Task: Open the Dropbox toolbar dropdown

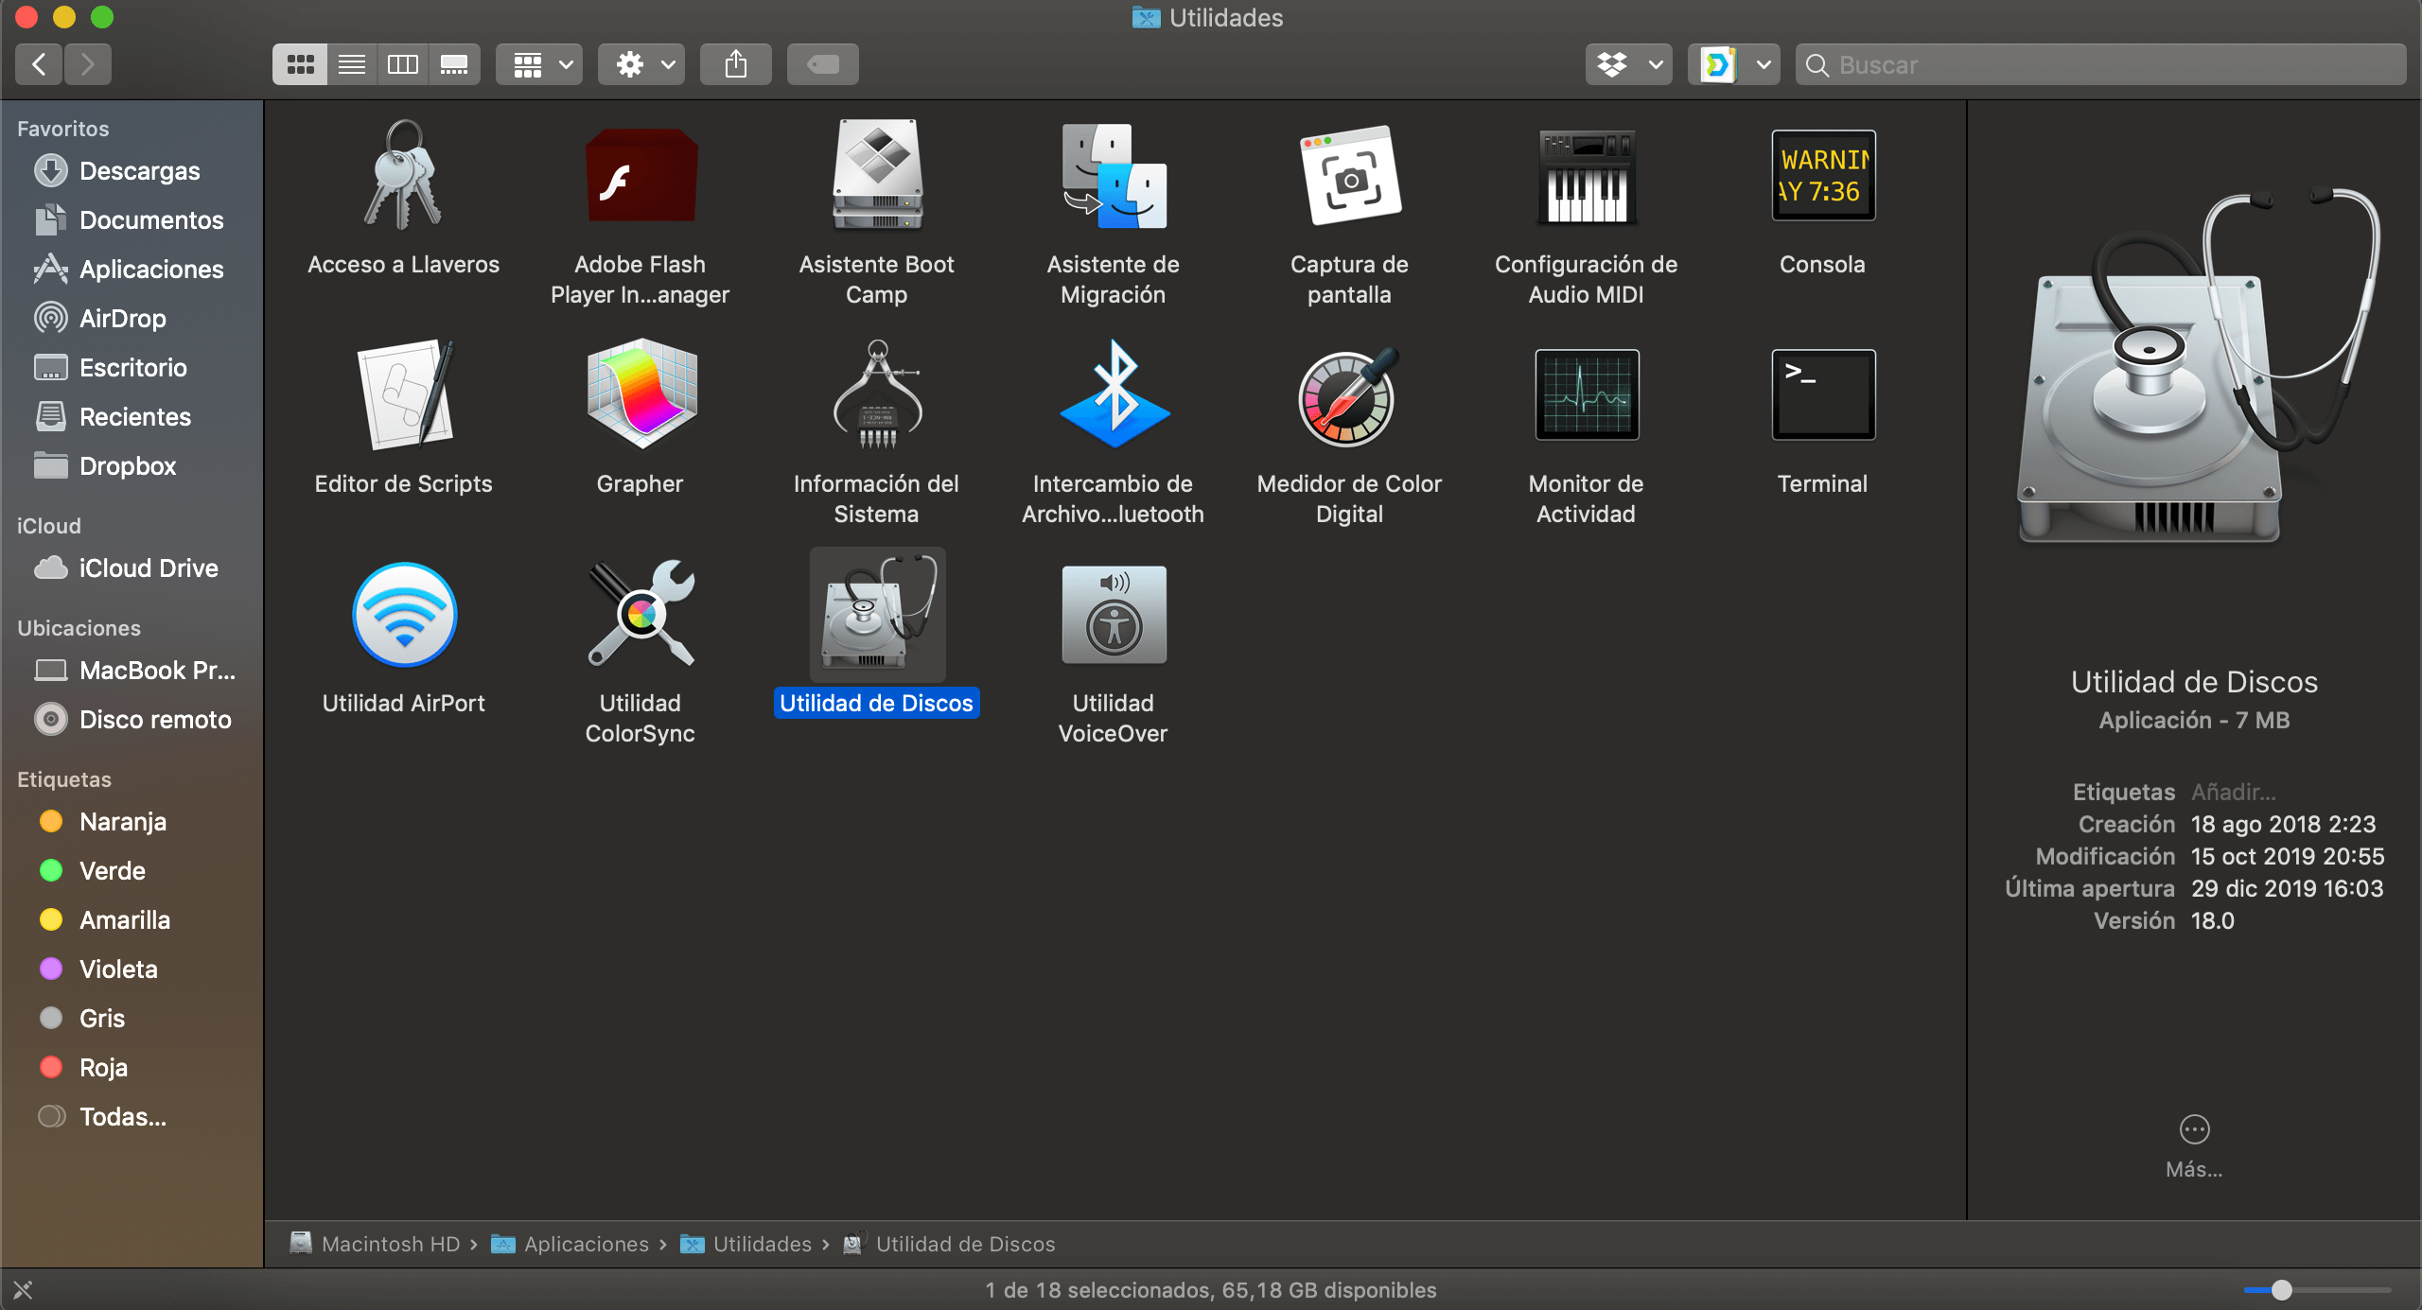Action: 1628,64
